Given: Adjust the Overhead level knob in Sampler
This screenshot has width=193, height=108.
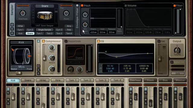Looking at the screenshot, I should [x=23, y=13].
